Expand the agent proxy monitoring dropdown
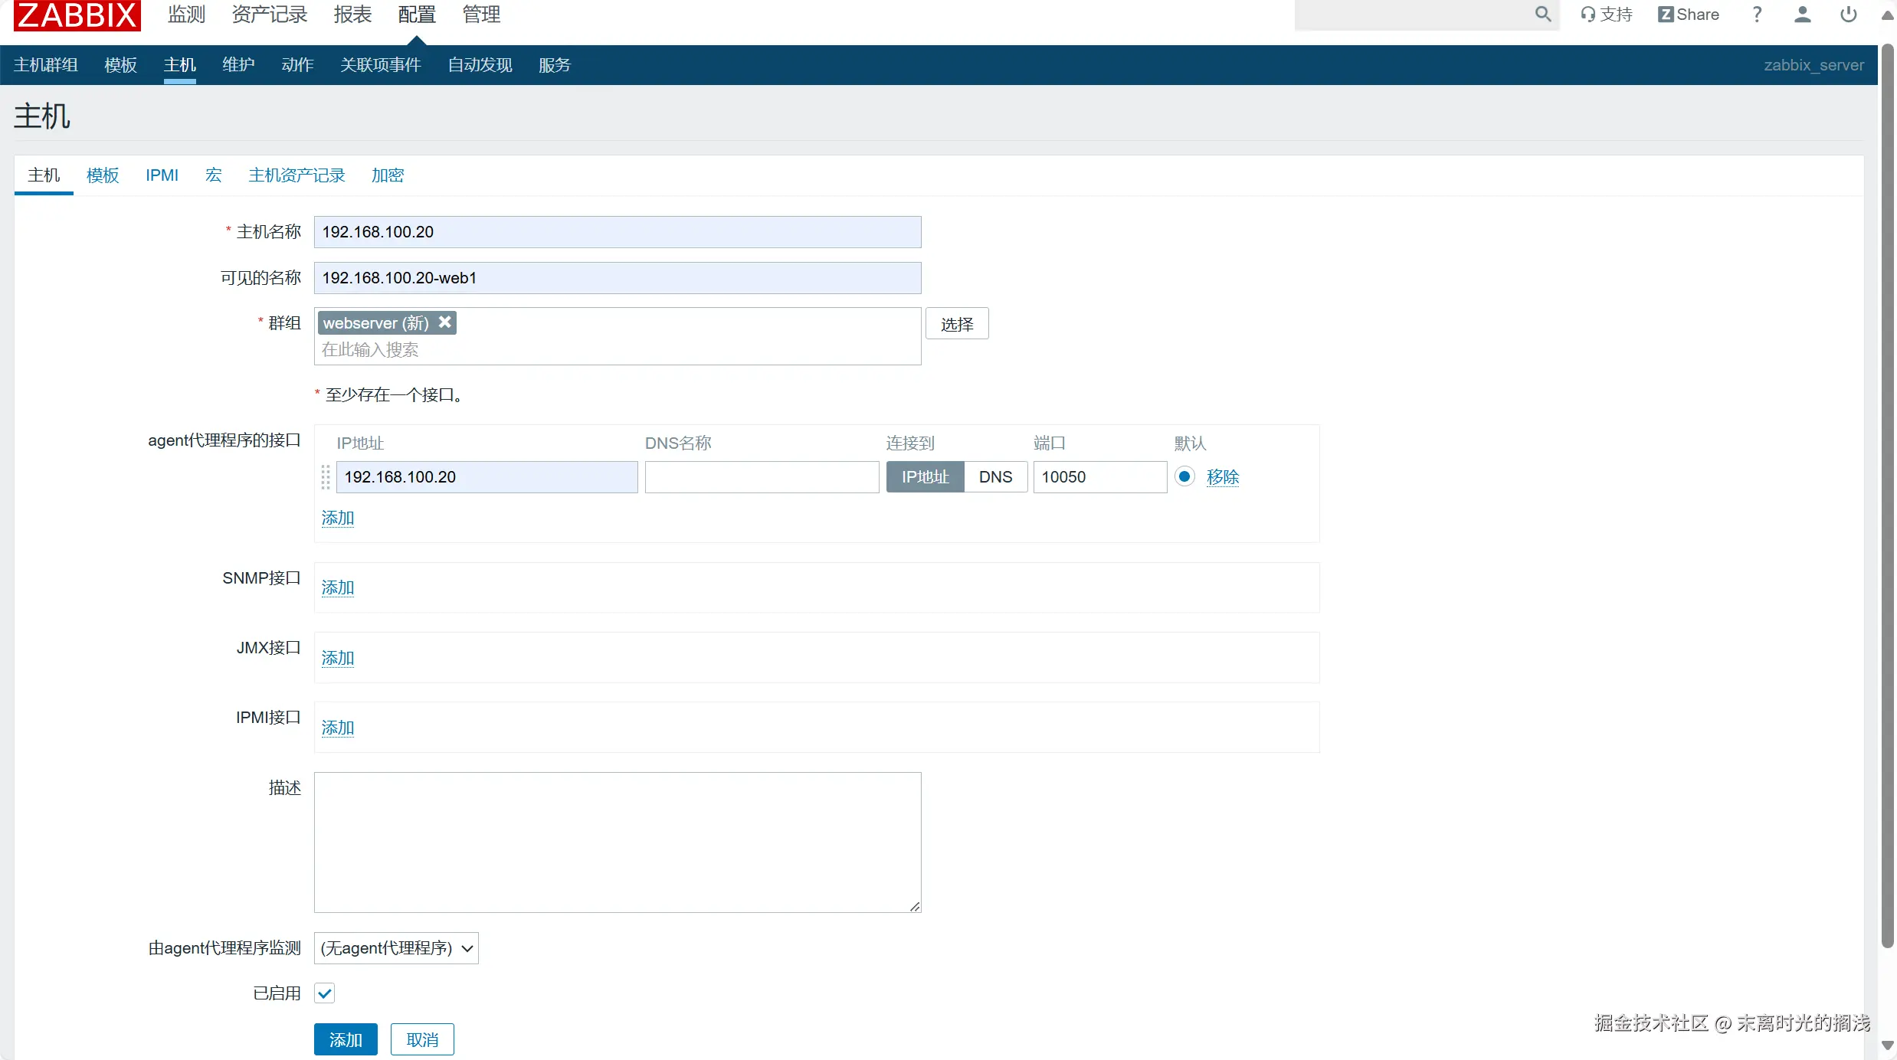 (x=396, y=948)
